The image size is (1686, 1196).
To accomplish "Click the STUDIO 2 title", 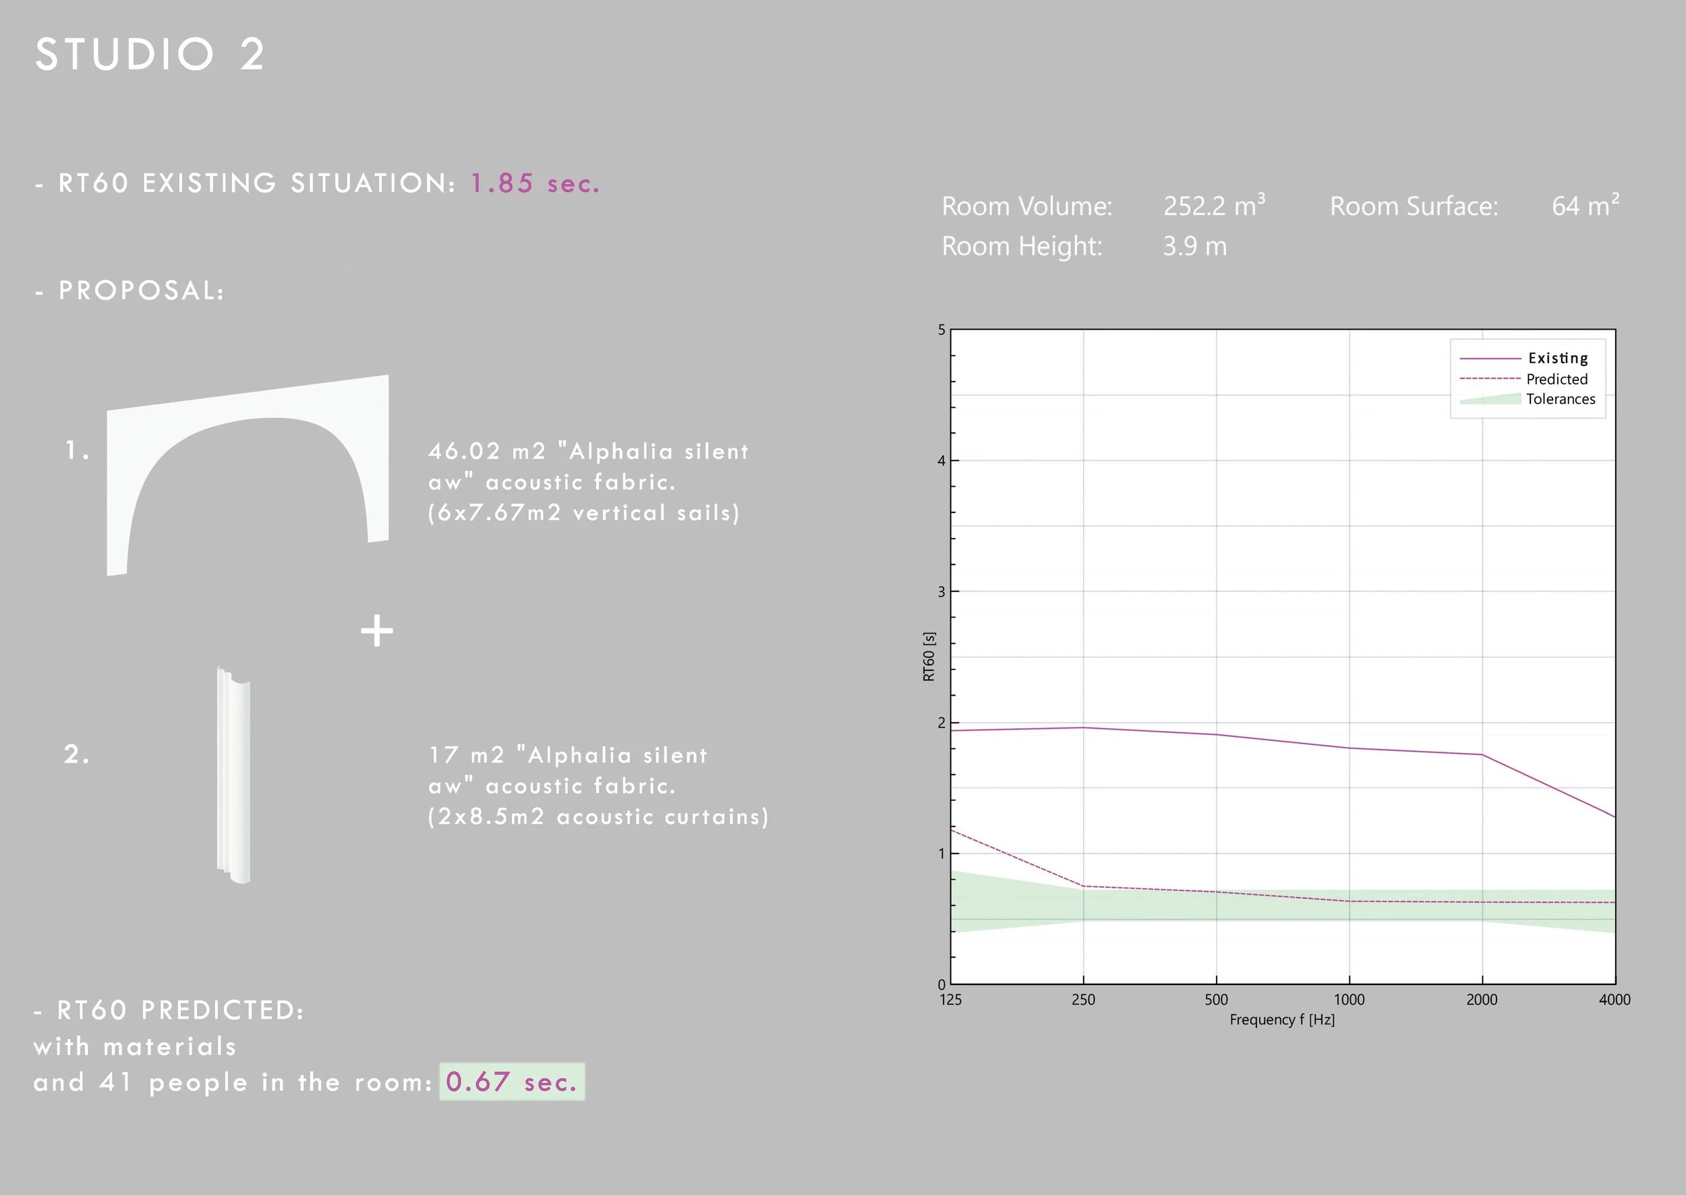I will pyautogui.click(x=150, y=55).
